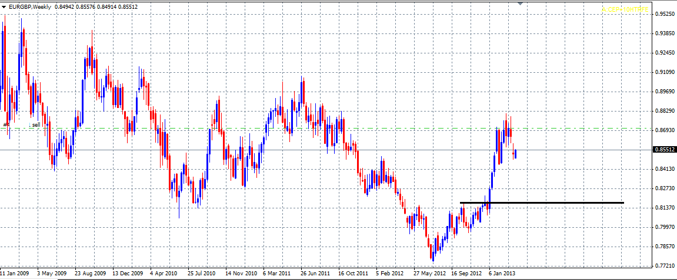
Task: Click the current price label 0.85512
Action: (x=665, y=150)
